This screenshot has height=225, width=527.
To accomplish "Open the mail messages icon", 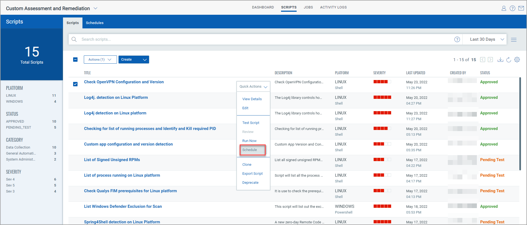I will pos(521,8).
